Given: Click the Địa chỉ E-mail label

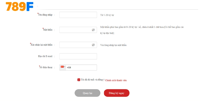Looking at the screenshot, I should pos(43,56).
